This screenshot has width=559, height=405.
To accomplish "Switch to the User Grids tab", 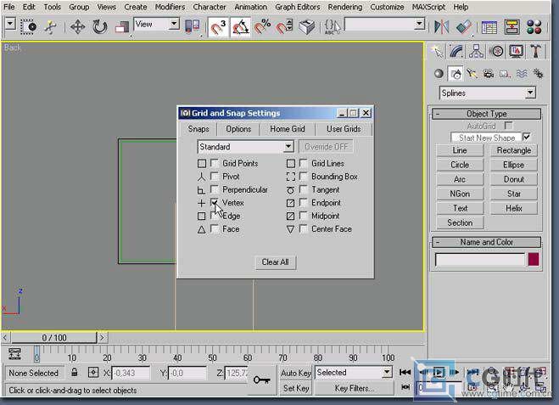I will point(344,129).
